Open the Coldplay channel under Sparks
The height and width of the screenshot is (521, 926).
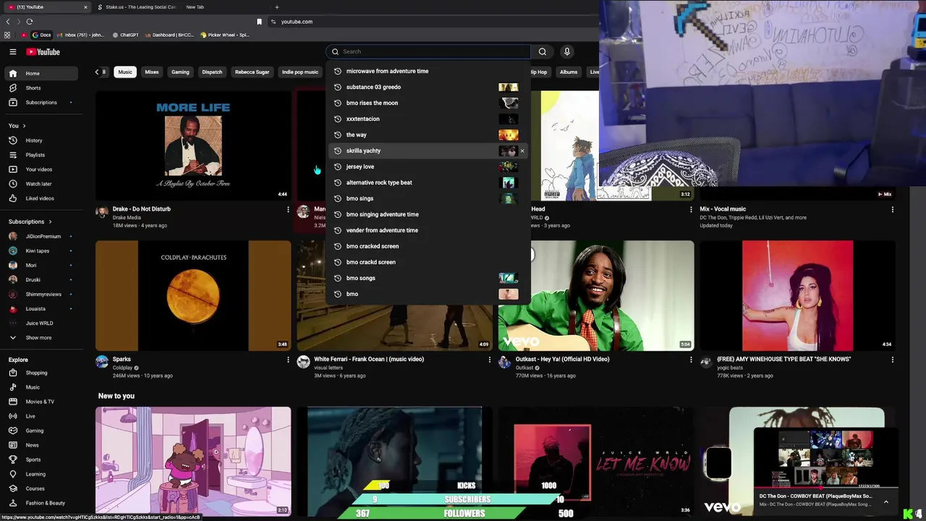[123, 368]
